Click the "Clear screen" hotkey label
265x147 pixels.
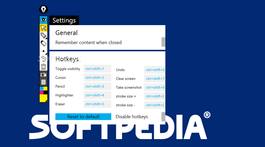[x=126, y=79]
